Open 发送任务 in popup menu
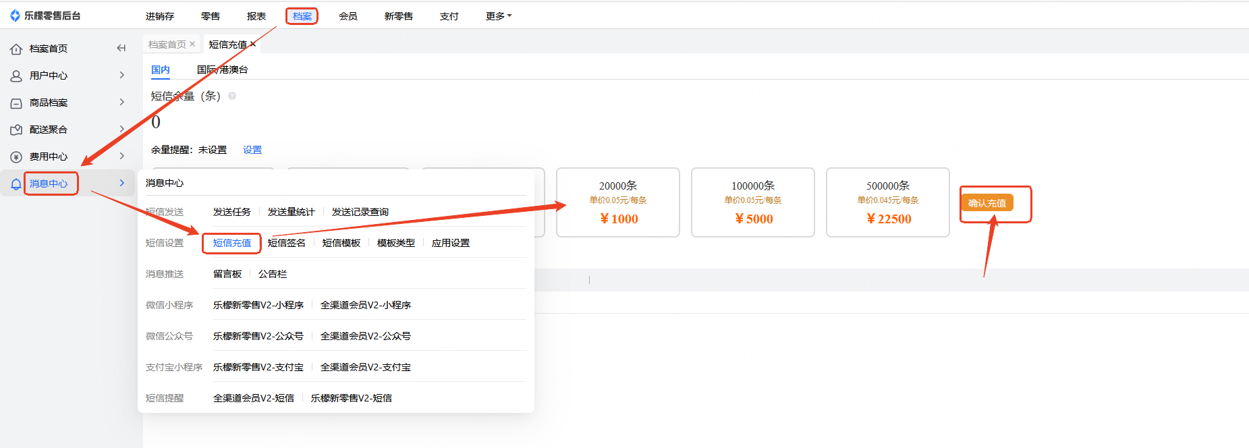 pos(232,212)
